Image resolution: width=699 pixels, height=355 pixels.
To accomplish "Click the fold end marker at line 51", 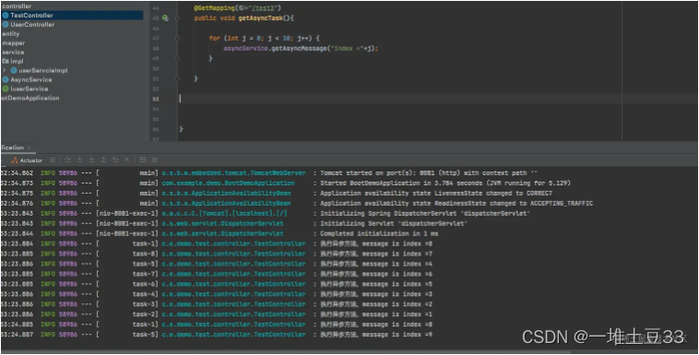I will point(177,78).
